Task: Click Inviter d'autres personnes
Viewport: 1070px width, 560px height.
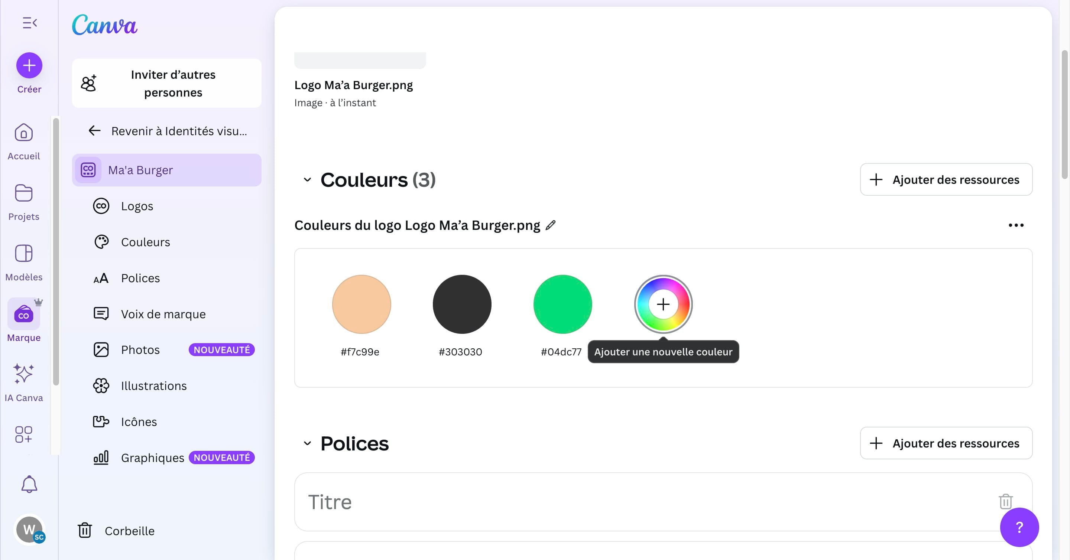Action: coord(167,83)
